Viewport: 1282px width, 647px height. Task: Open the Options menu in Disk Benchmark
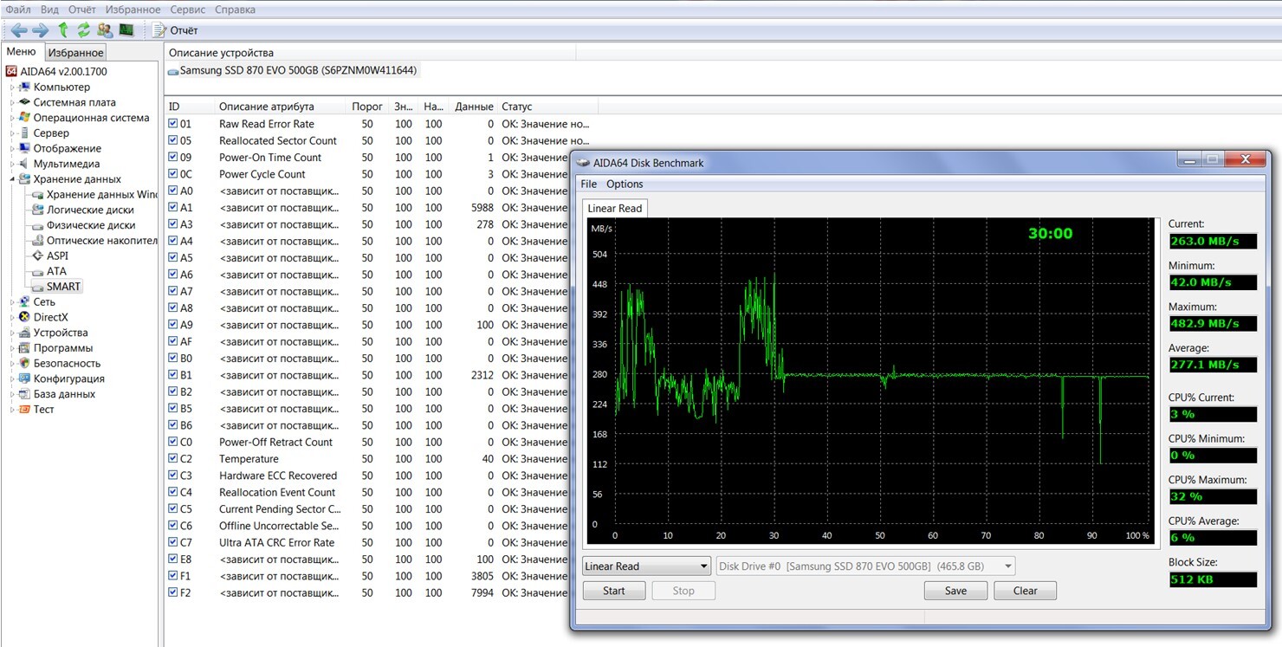(x=624, y=184)
